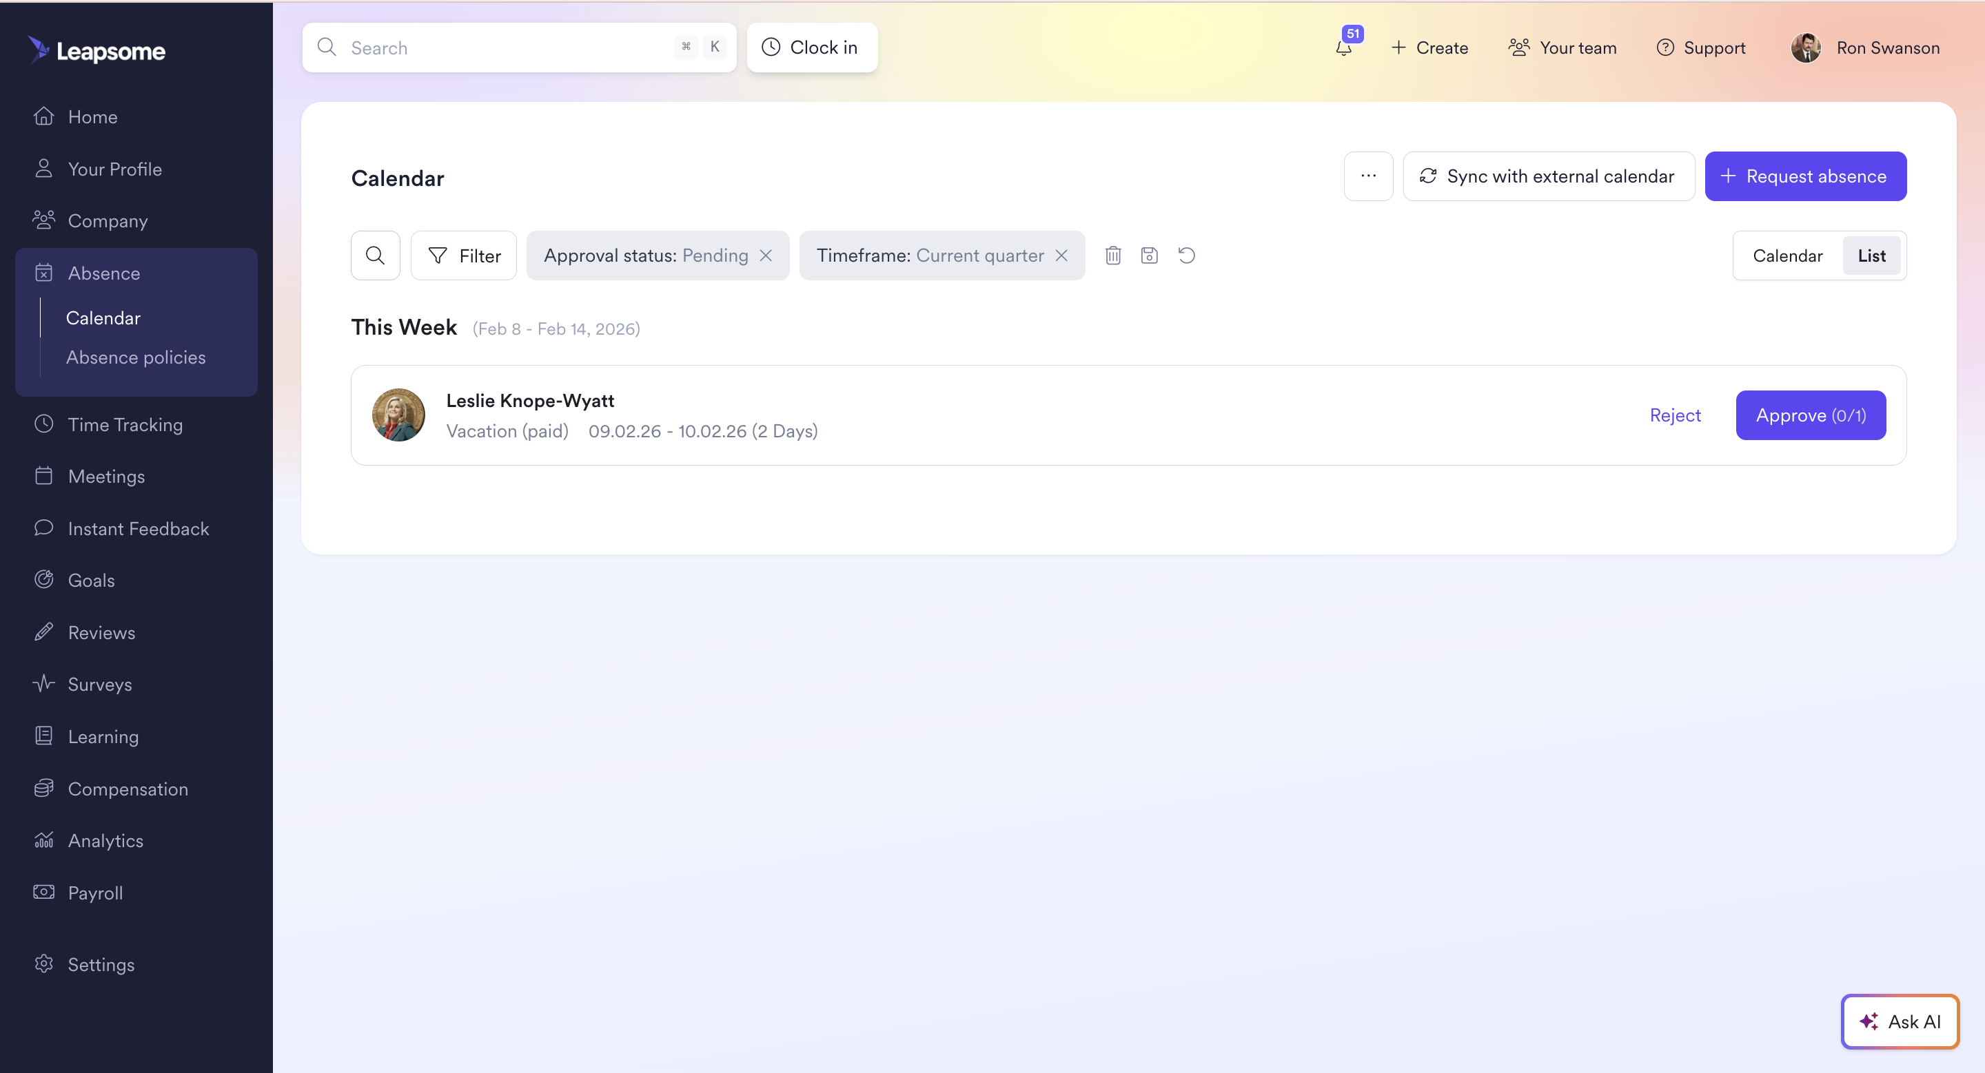Switch to List view toggle
1985x1073 pixels.
click(x=1871, y=256)
